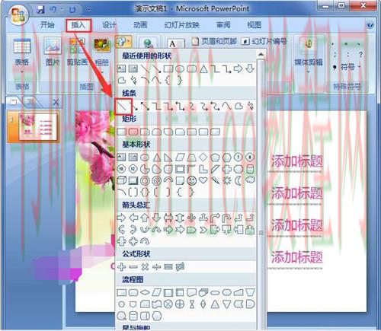The width and height of the screenshot is (381, 331).
Task: Insert a picture with 图片 button
Action: pos(53,52)
